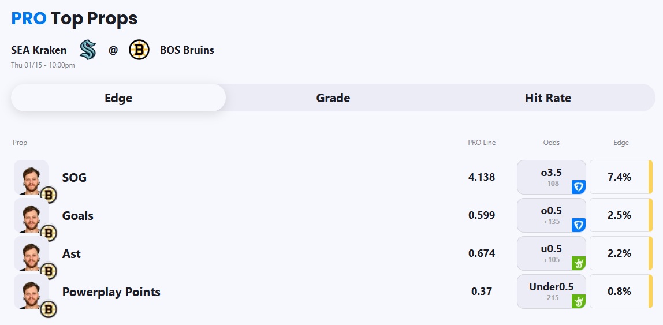Switch to the Grade tab
Image resolution: width=663 pixels, height=325 pixels.
(333, 98)
